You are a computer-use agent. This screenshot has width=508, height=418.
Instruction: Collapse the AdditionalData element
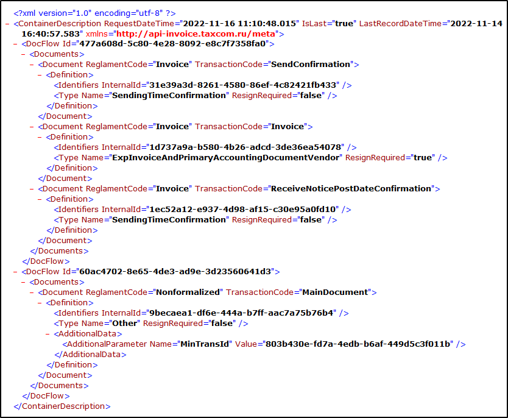(48, 334)
